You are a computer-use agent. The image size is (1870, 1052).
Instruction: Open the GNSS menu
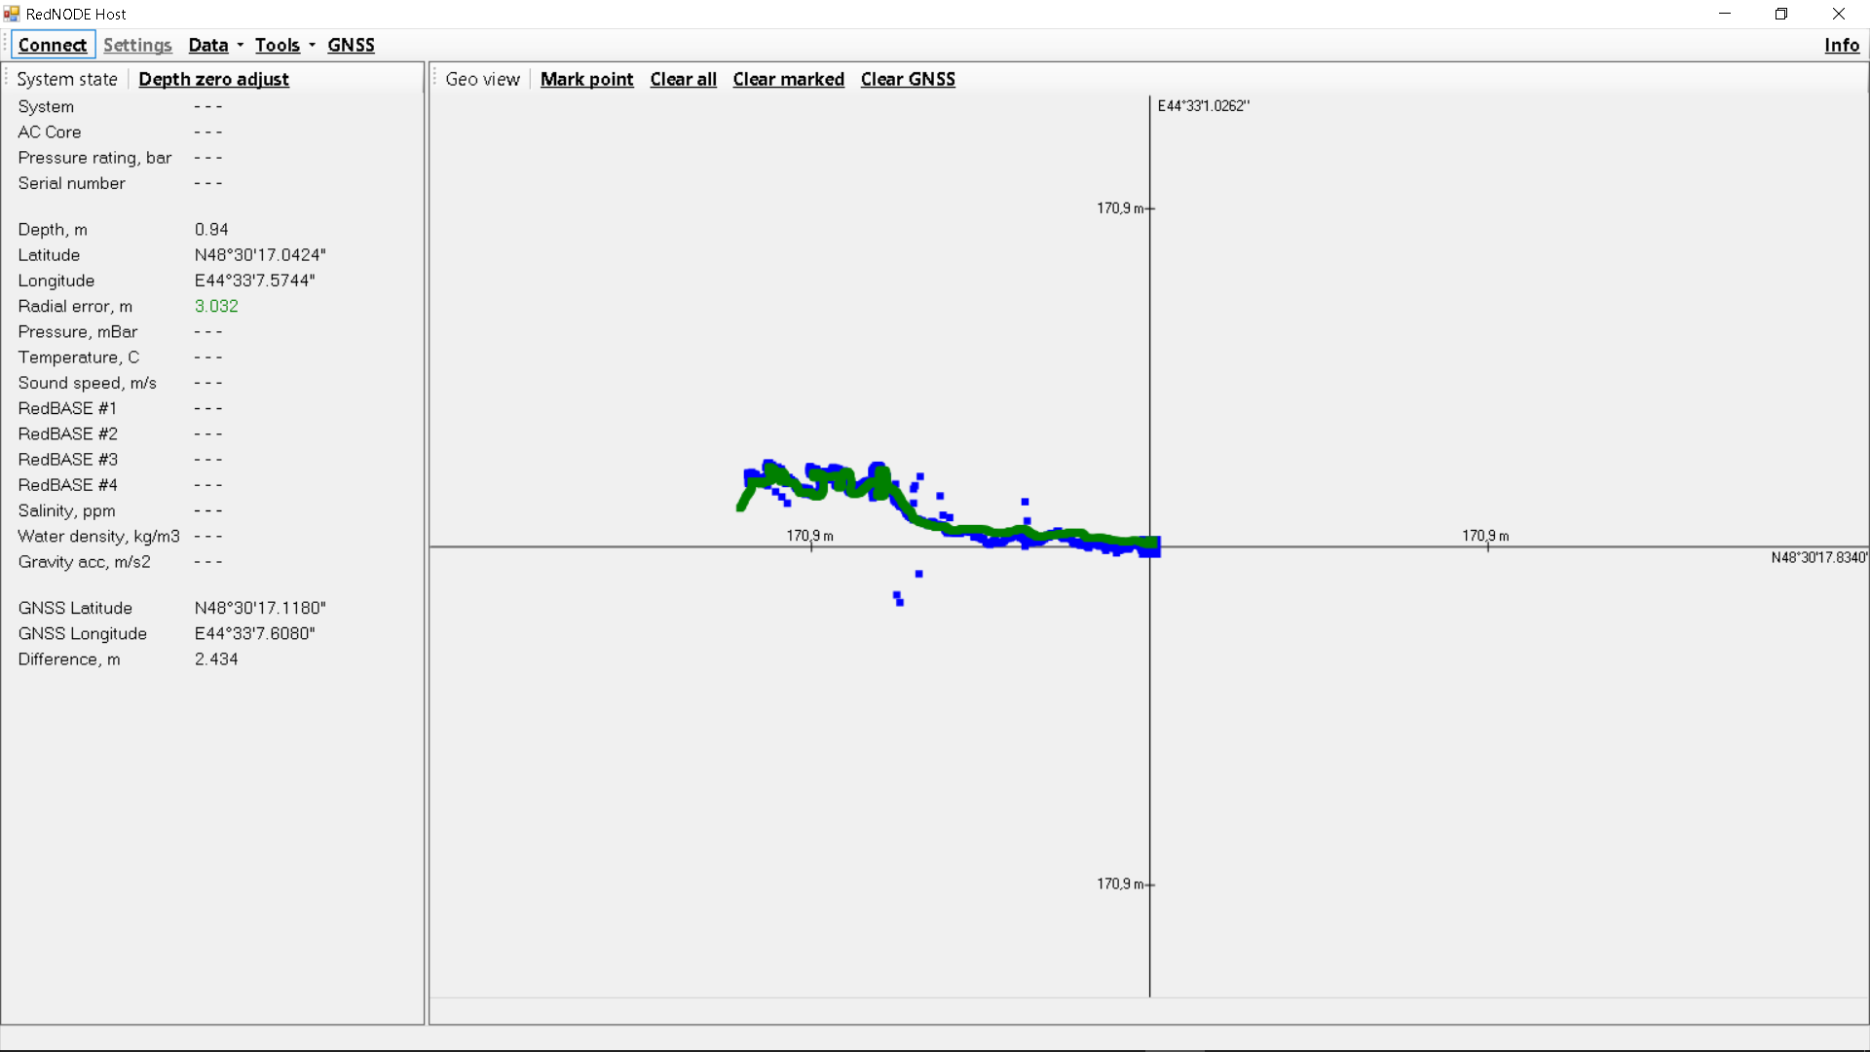pyautogui.click(x=351, y=45)
